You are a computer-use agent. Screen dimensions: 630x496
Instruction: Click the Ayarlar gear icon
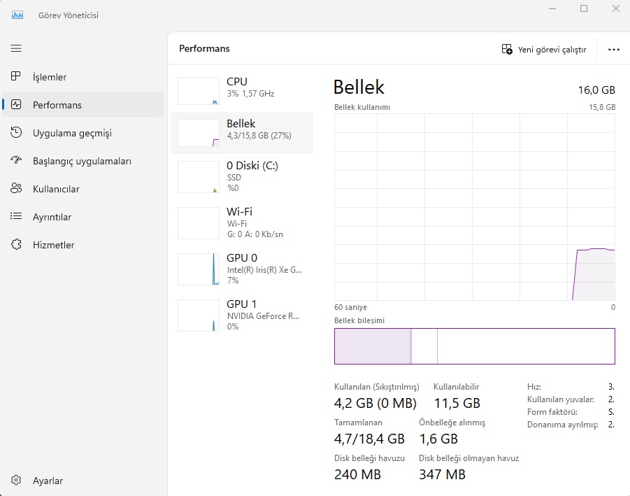[16, 480]
